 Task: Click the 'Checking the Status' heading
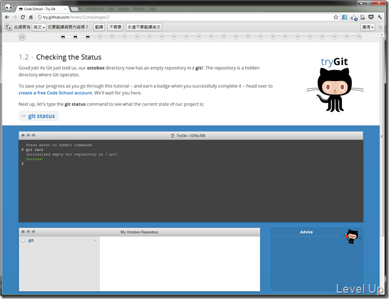(x=69, y=57)
